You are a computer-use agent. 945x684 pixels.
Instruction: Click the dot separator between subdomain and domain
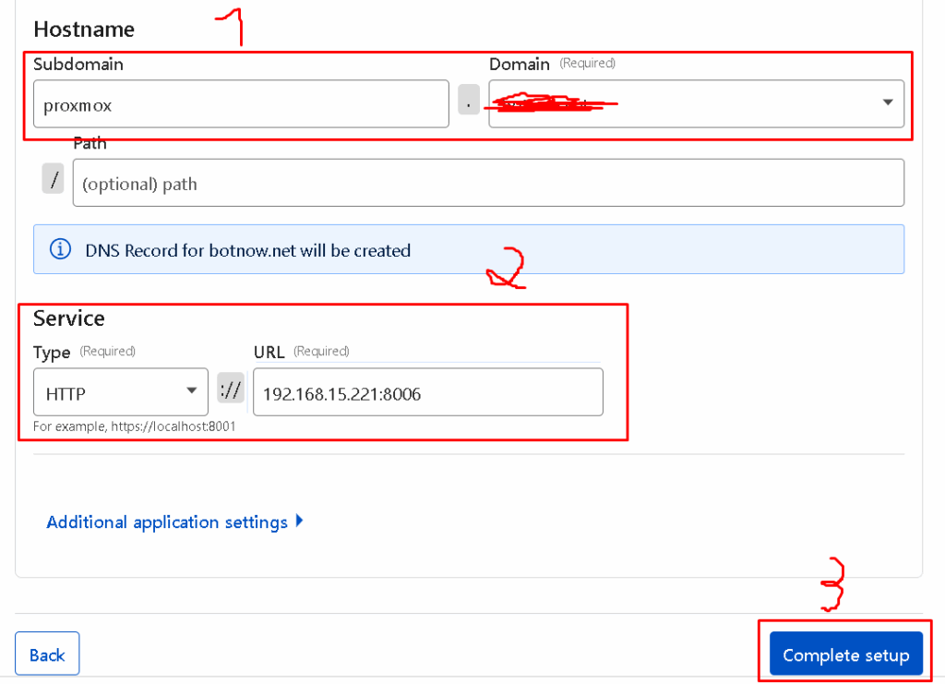pyautogui.click(x=469, y=100)
